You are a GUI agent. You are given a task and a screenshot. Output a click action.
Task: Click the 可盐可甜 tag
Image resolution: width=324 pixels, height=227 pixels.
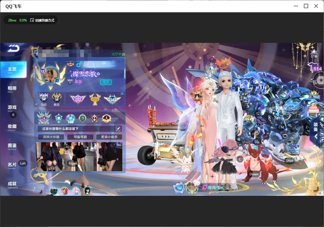click(x=80, y=137)
